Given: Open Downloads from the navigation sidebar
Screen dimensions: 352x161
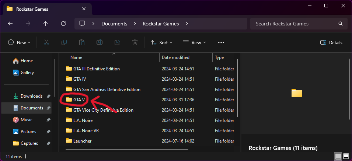Looking at the screenshot, I should click(x=31, y=96).
